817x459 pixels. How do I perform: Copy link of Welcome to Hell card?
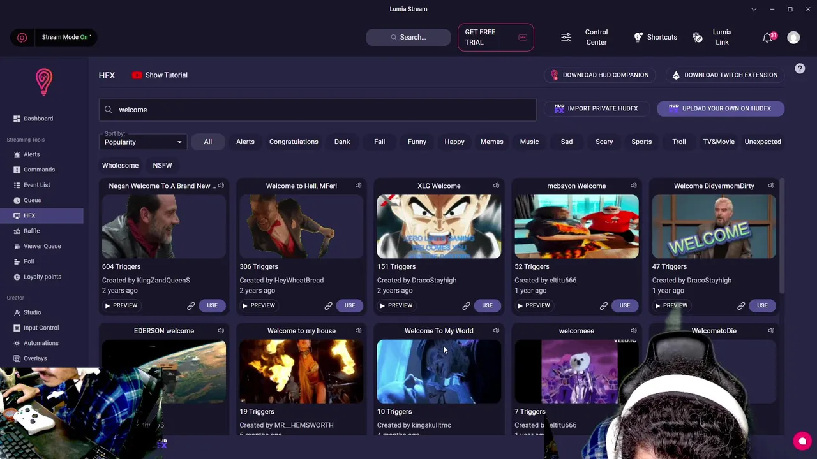click(x=328, y=306)
